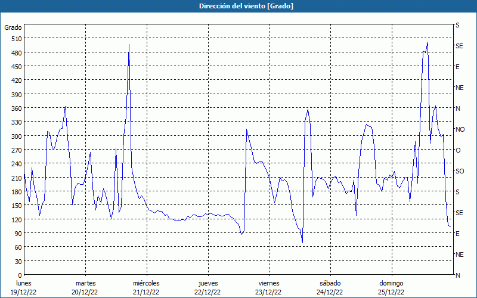Viewport: 477px width, 298px height.
Task: Select the "19/12/22" date label
Action: click(x=24, y=292)
